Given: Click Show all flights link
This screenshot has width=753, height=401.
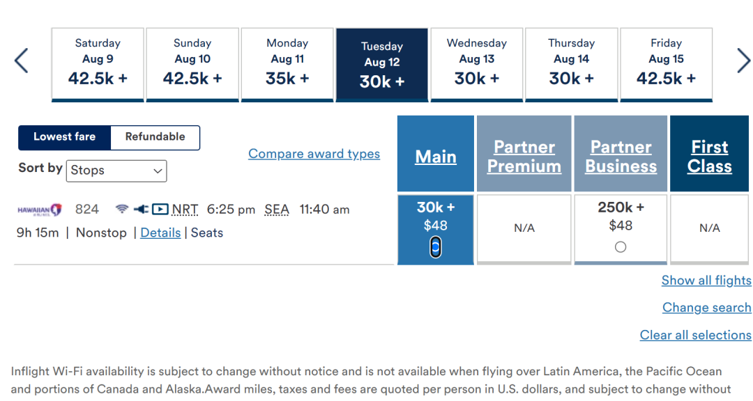Looking at the screenshot, I should click(x=706, y=281).
